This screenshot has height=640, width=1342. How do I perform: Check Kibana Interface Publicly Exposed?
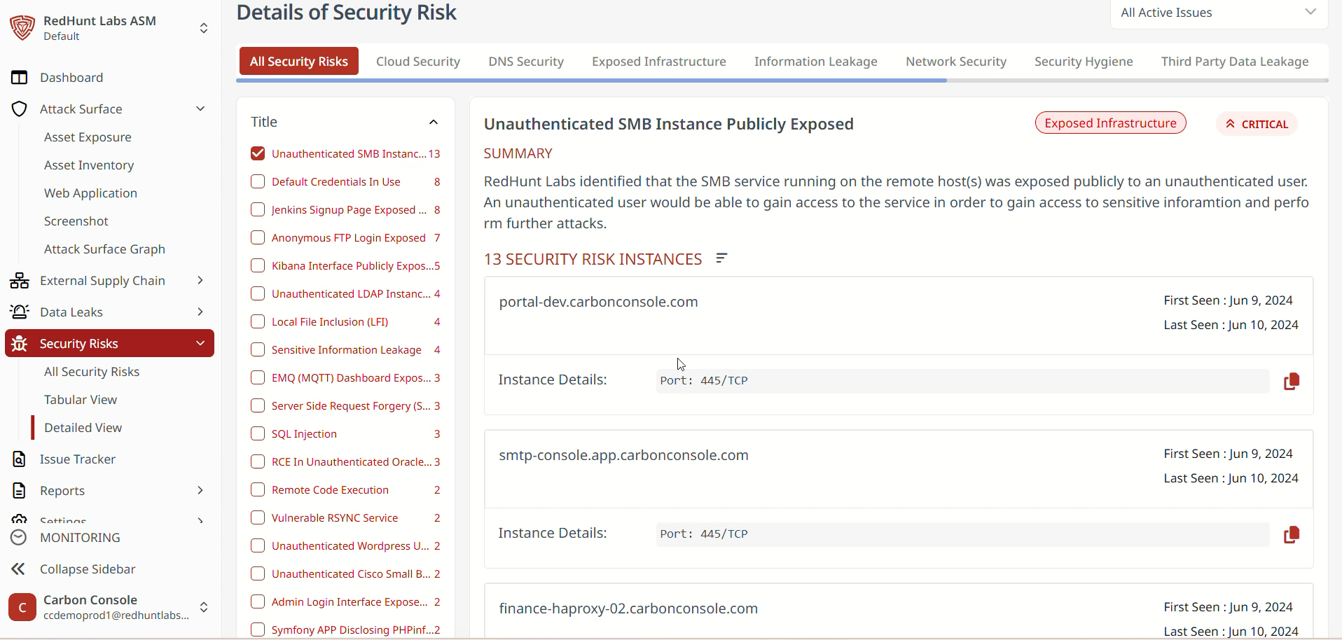pos(258,265)
